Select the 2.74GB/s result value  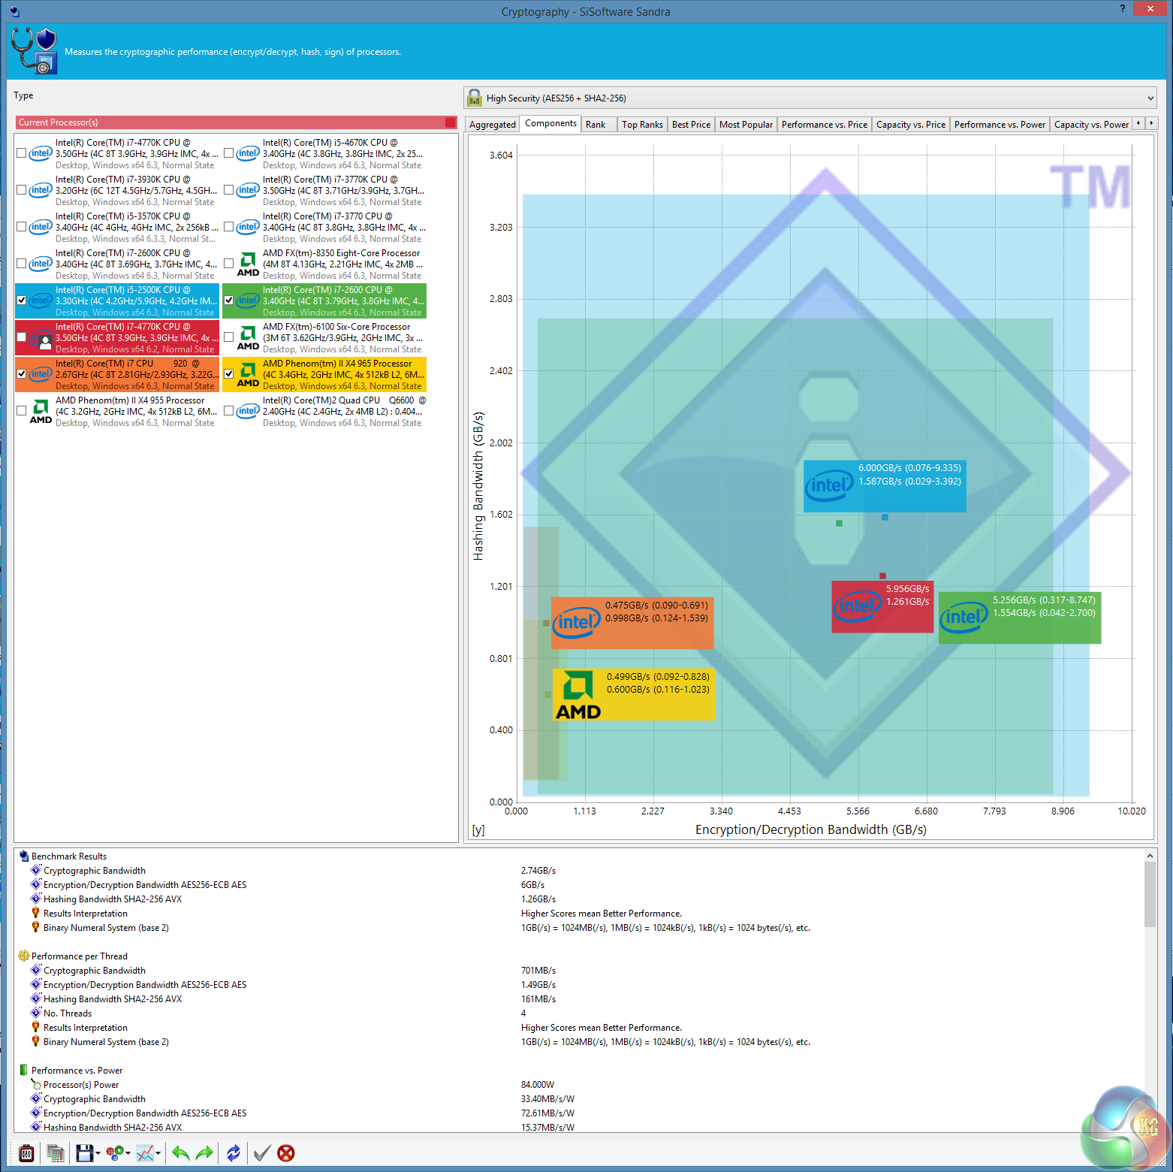coord(538,871)
